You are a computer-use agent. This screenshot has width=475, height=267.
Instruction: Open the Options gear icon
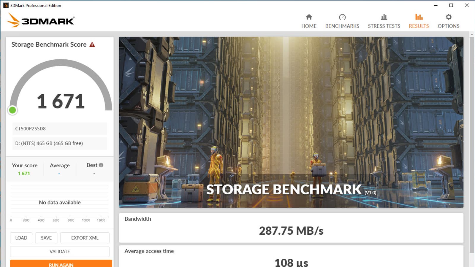449,17
